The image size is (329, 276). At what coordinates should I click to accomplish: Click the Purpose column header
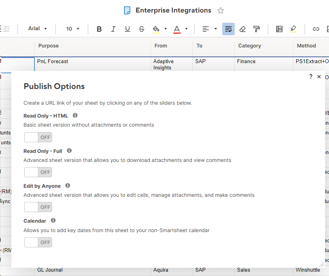tap(93, 46)
